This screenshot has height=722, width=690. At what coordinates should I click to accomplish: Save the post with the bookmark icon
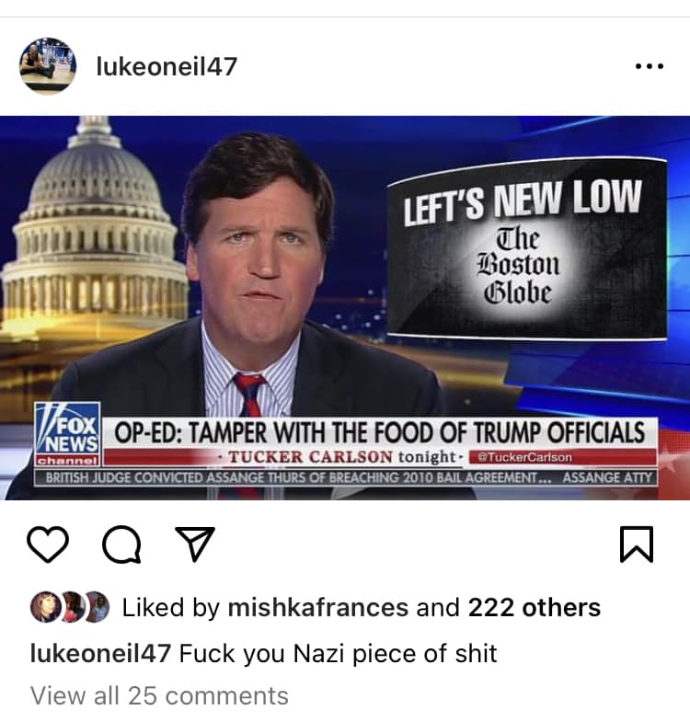(x=637, y=544)
